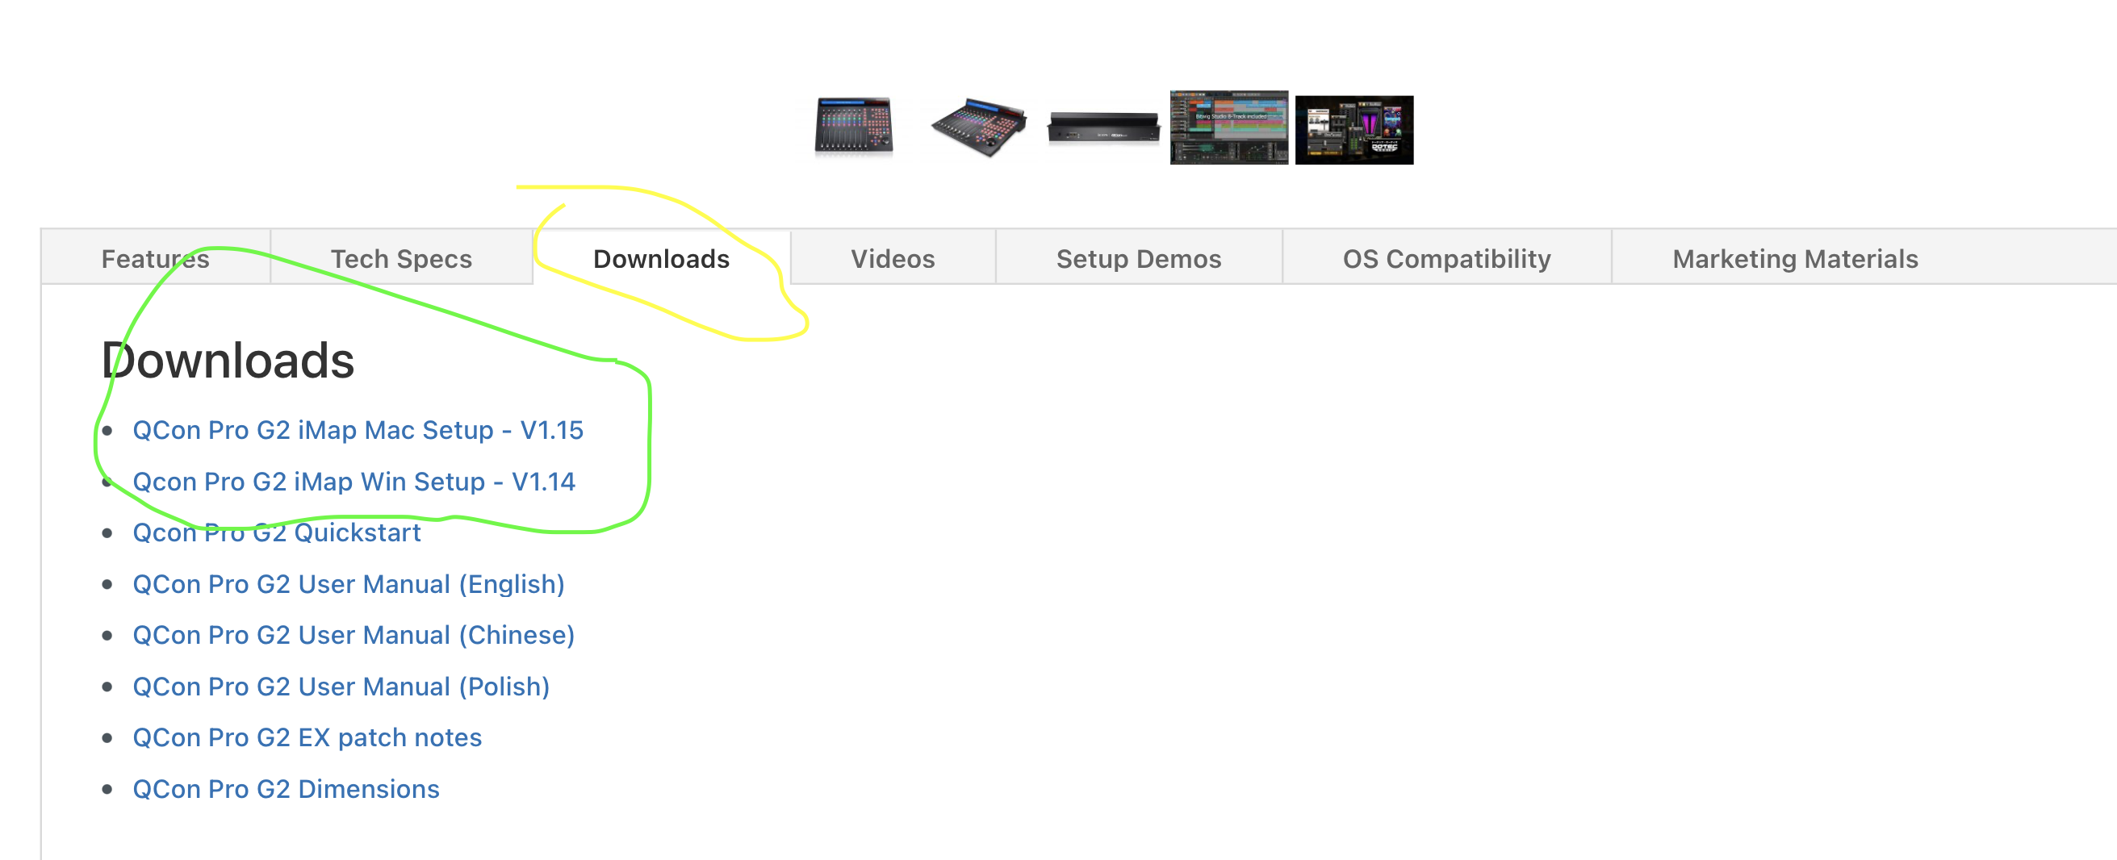2117x860 pixels.
Task: Go to the Videos tab
Action: (x=893, y=259)
